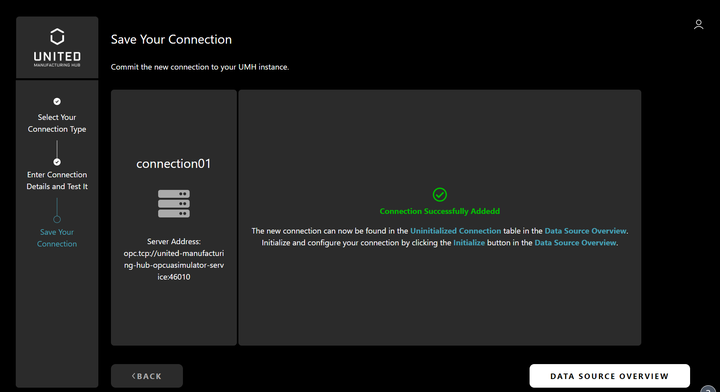Go to Enter Connection Details and Test It step
Viewport: 720px width, 392px height.
point(57,180)
